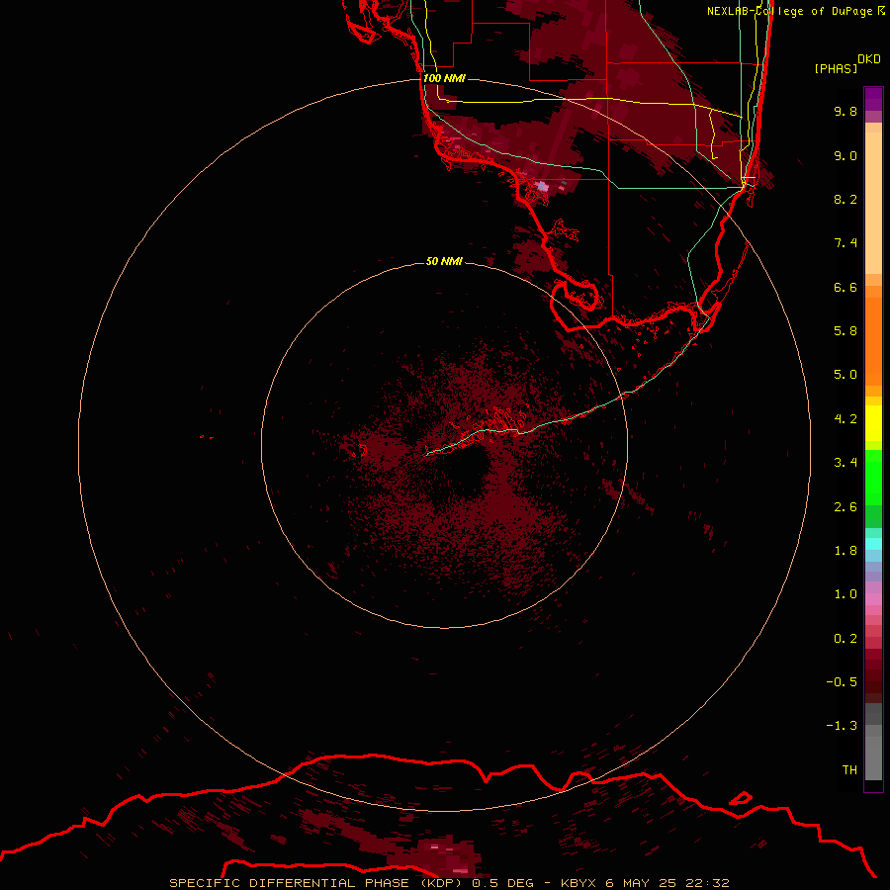Click the 5.0 value on the color scale
Viewport: 890px width, 890px height.
tap(845, 375)
